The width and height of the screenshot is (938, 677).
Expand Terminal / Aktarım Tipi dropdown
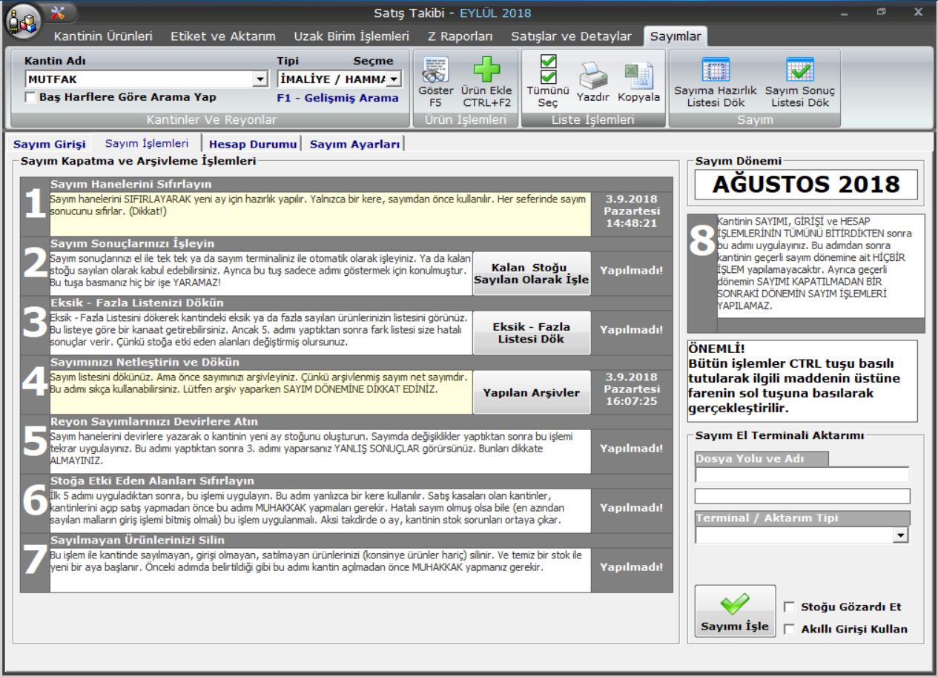[x=901, y=535]
